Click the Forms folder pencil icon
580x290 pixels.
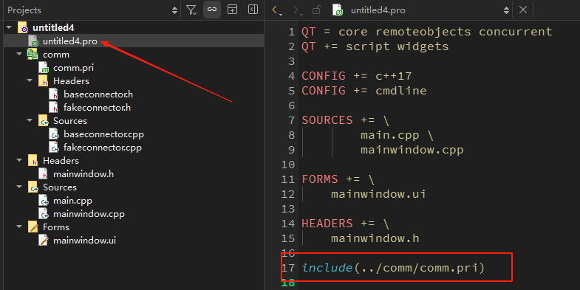(33, 227)
